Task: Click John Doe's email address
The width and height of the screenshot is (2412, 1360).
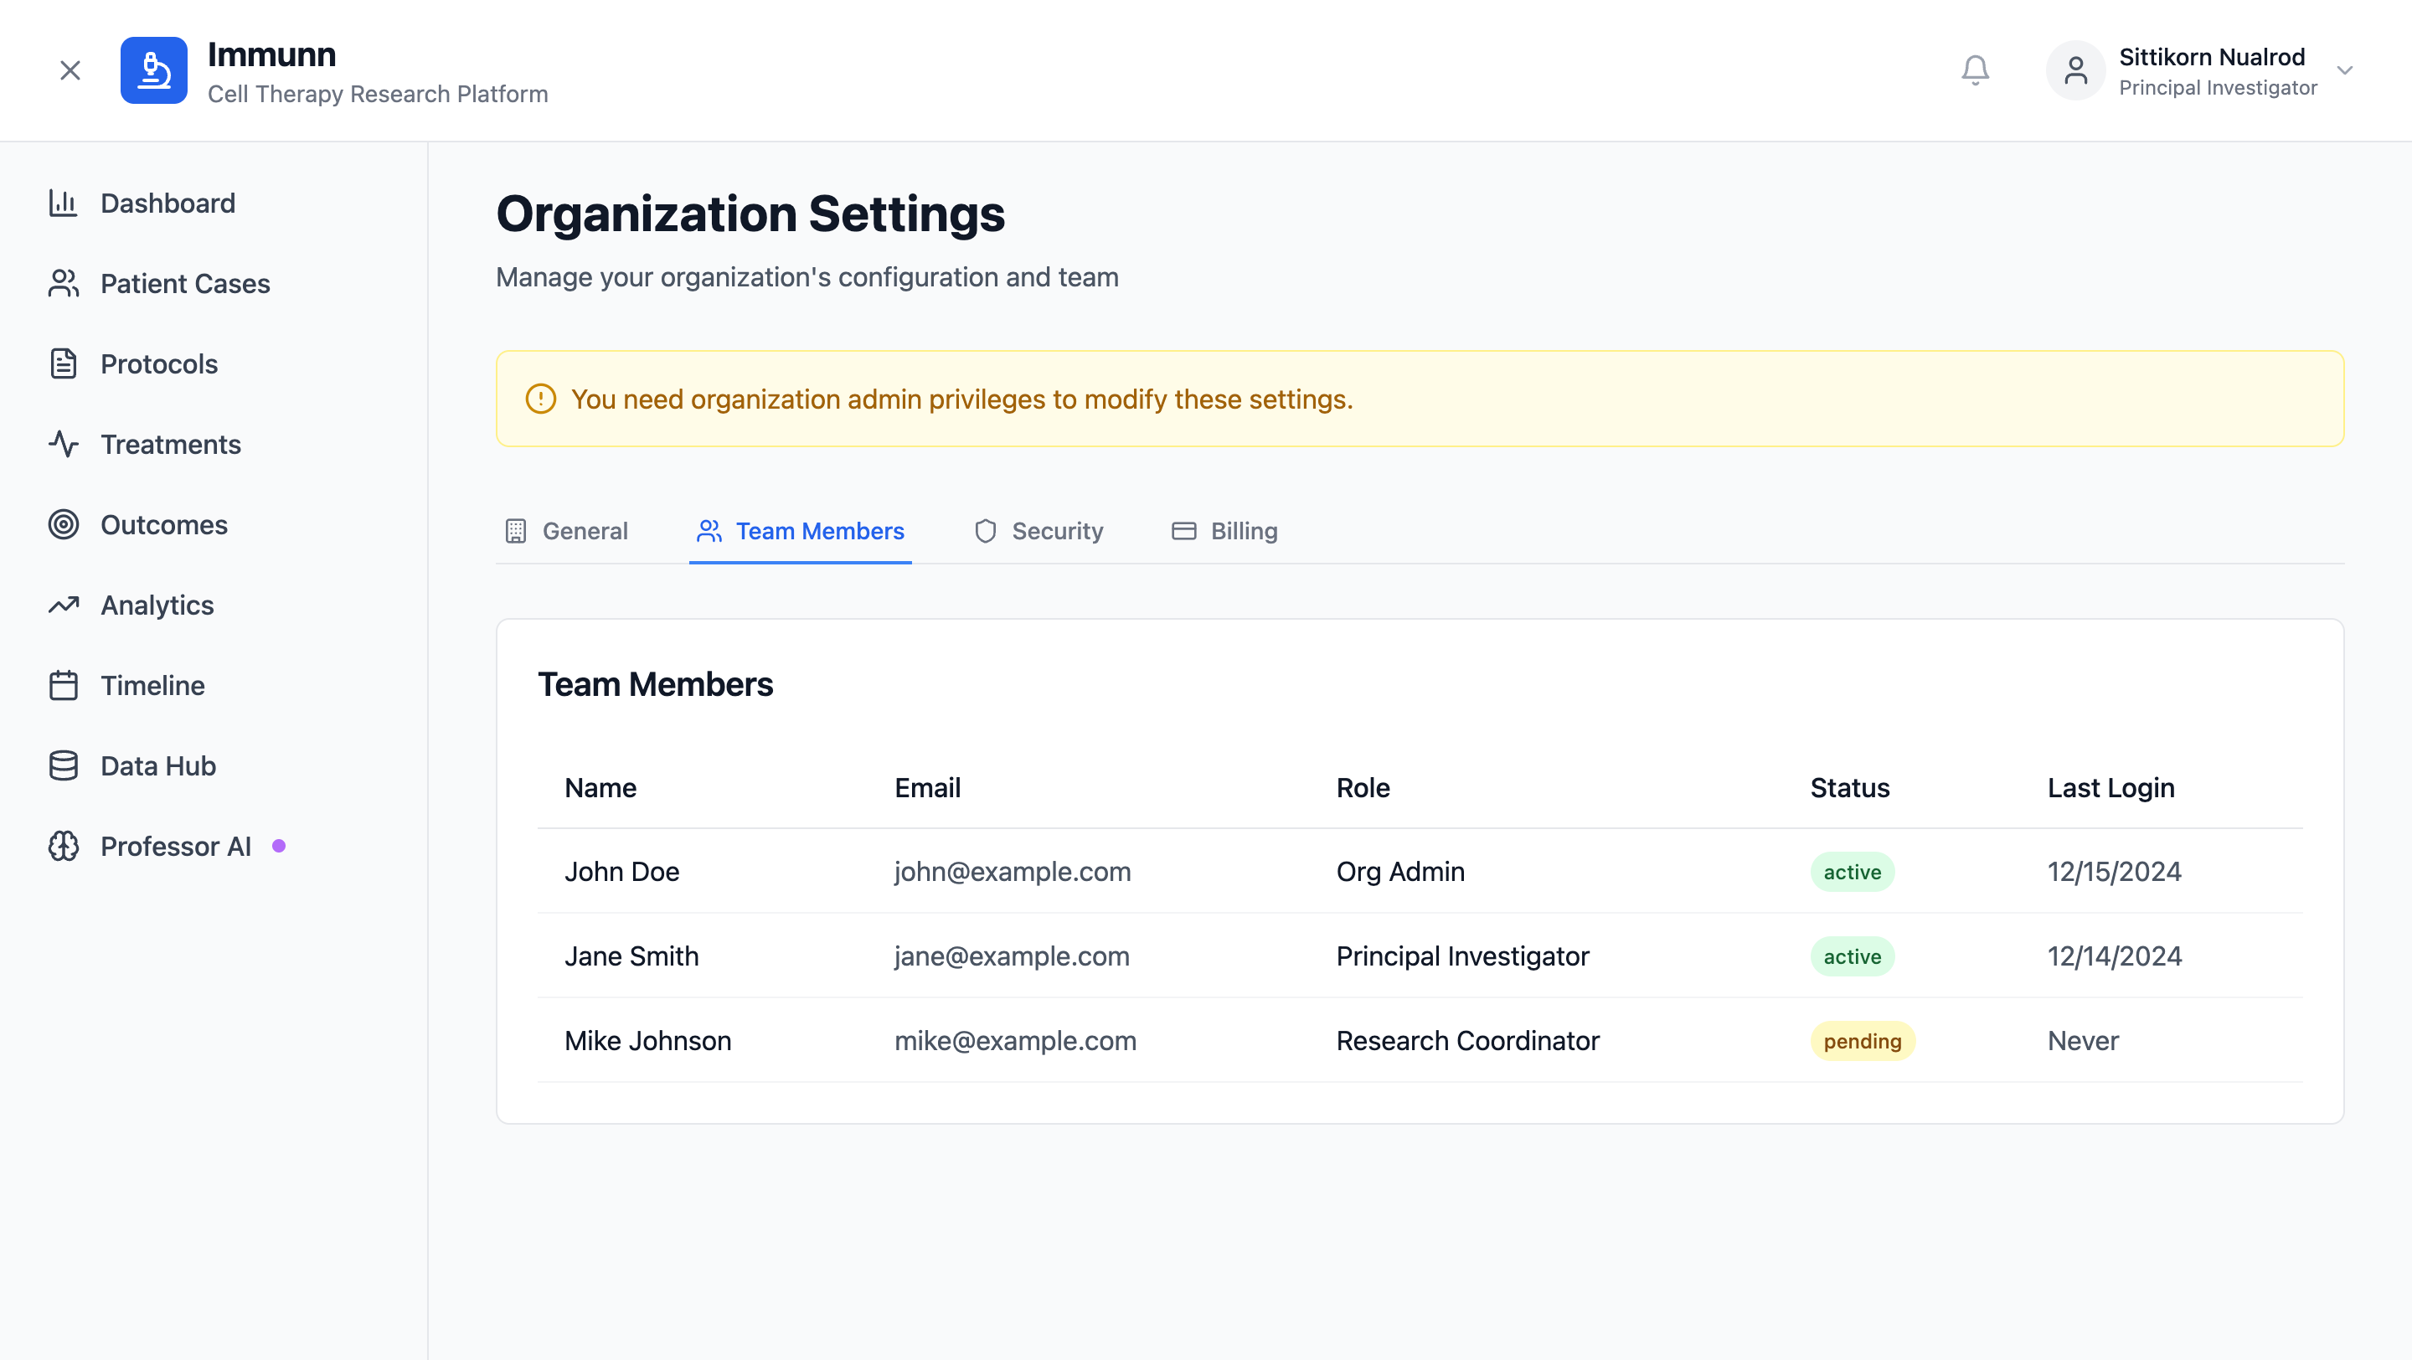Action: [x=1013, y=872]
